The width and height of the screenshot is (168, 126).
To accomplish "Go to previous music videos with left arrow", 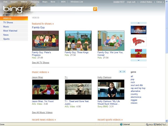I will (120, 72).
